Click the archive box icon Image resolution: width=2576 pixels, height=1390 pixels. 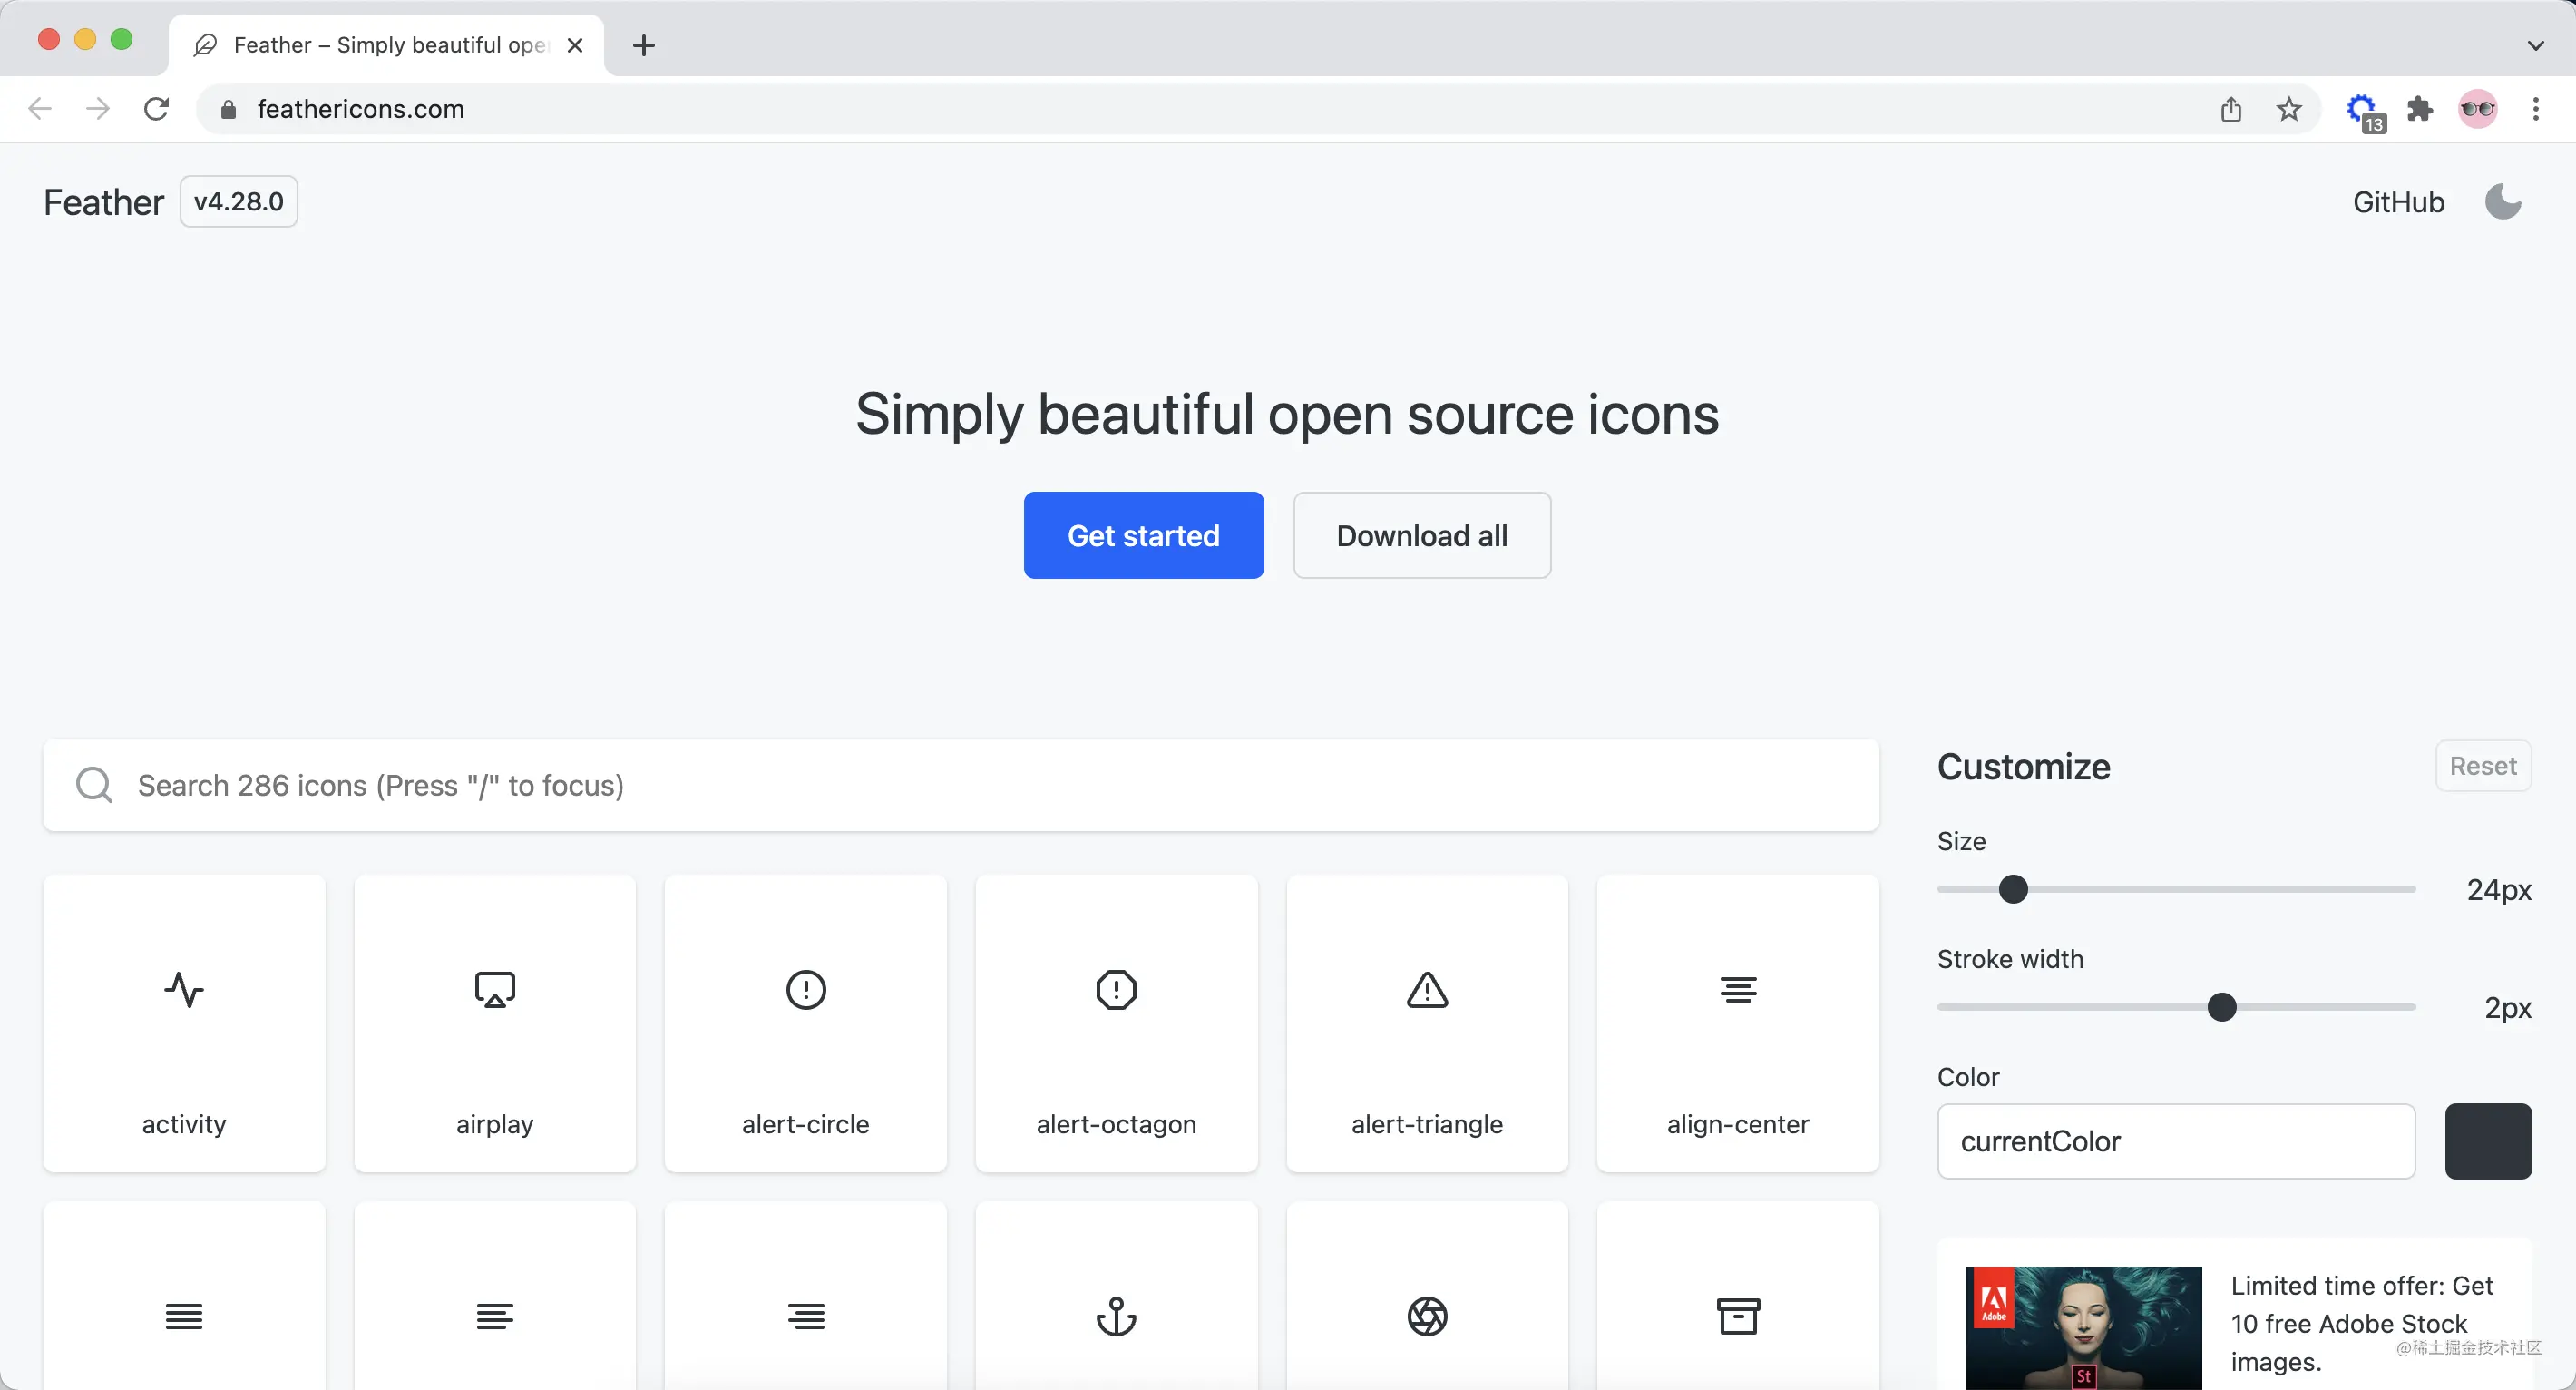[1738, 1316]
